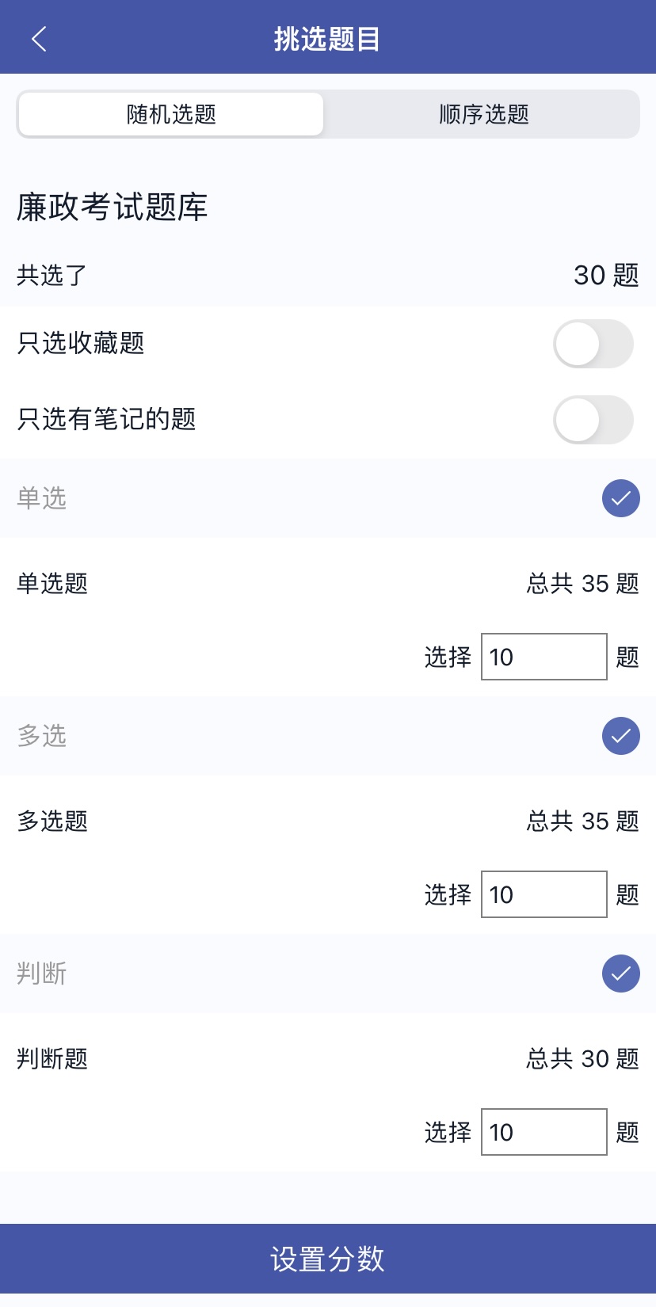Tap the 判断 section header label
Viewport: 656px width, 1307px height.
click(x=42, y=974)
